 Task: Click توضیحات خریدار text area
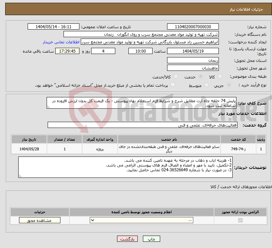pyautogui.click(x=125, y=167)
